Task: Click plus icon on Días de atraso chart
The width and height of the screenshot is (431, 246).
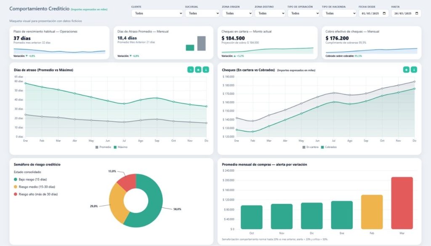Action: point(198,70)
